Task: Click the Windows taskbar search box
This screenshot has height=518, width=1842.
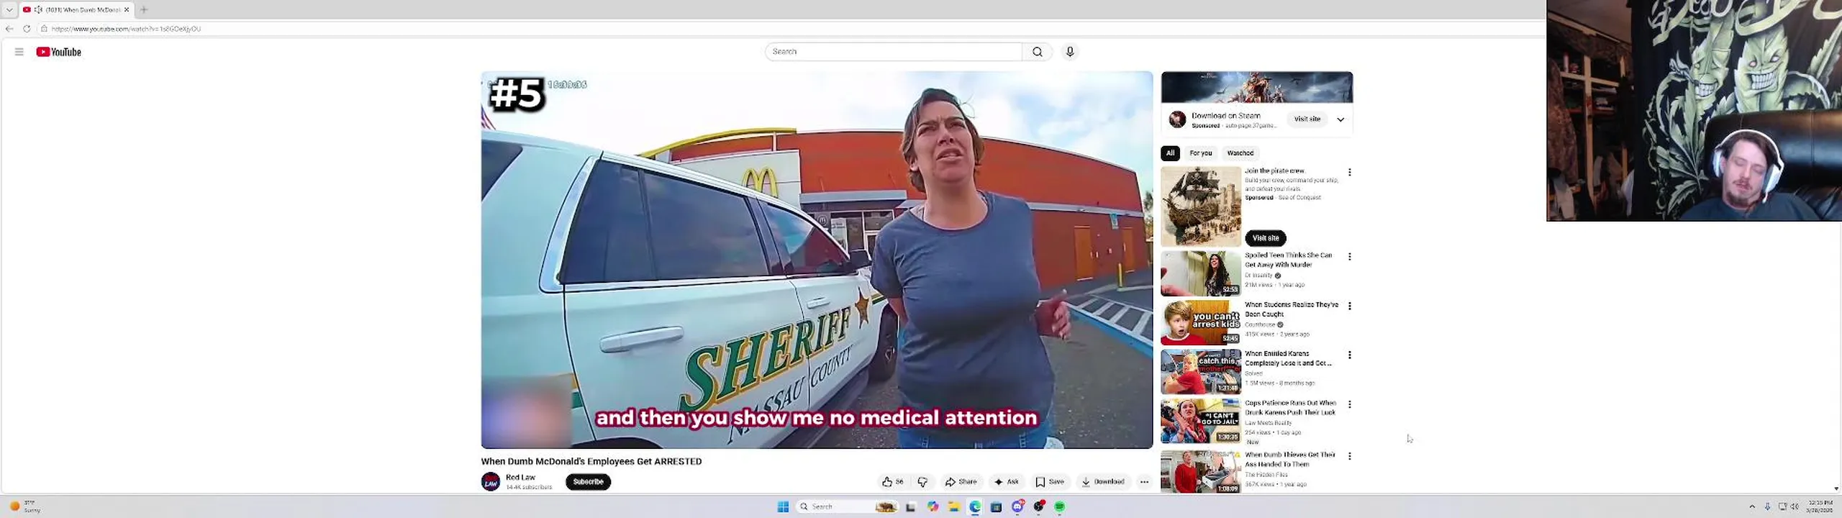Action: pyautogui.click(x=848, y=506)
